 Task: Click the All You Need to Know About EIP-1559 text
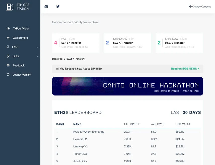(x=79, y=69)
